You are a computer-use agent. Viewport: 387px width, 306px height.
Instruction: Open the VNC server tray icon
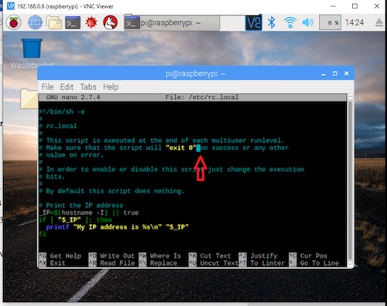(253, 22)
